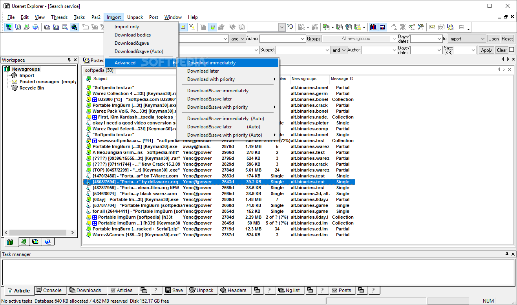This screenshot has width=517, height=305.
Task: Select the Recycle Bin tree item
Action: point(31,88)
